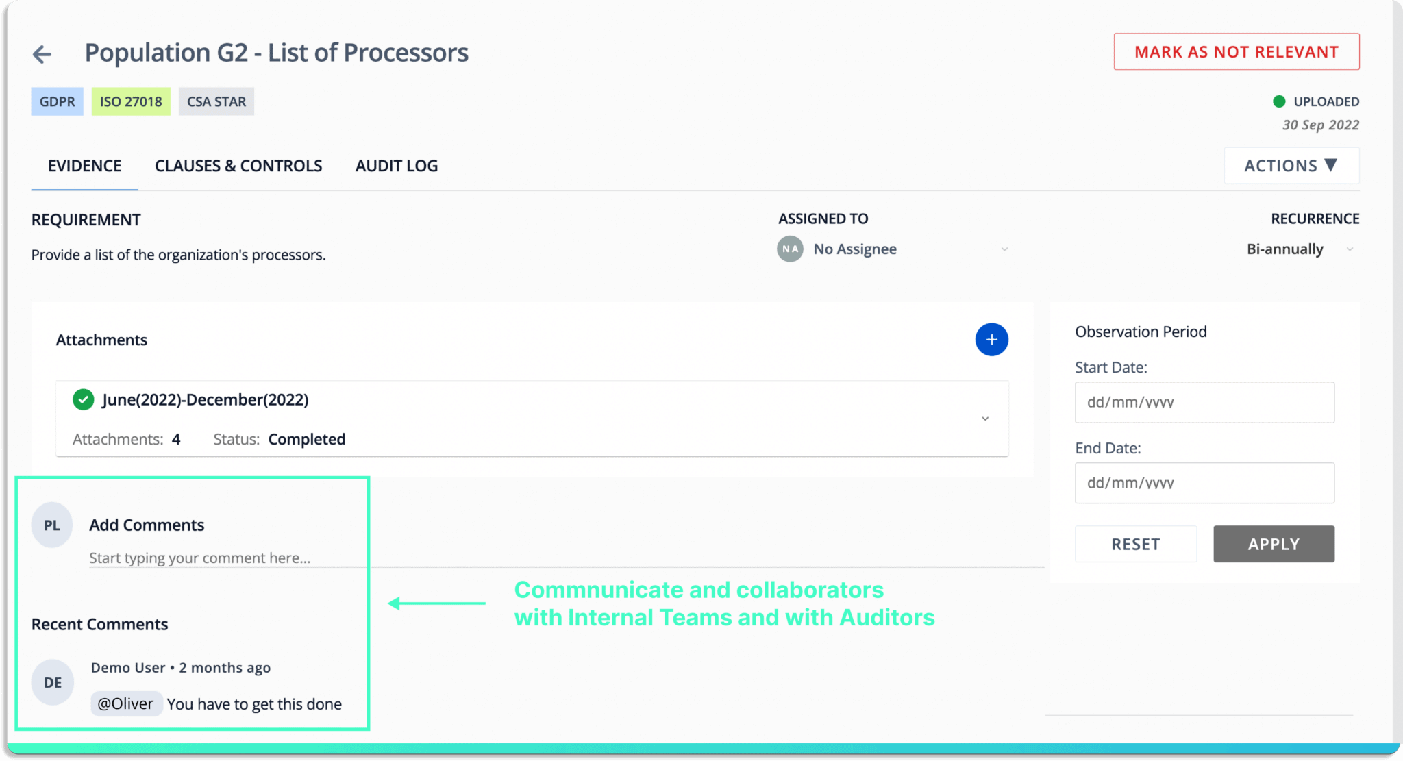
Task: Select the GDPR framework tag
Action: coord(58,101)
